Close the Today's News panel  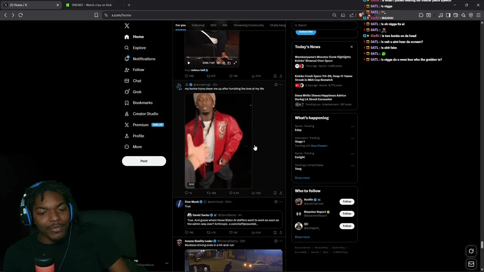pos(351,47)
